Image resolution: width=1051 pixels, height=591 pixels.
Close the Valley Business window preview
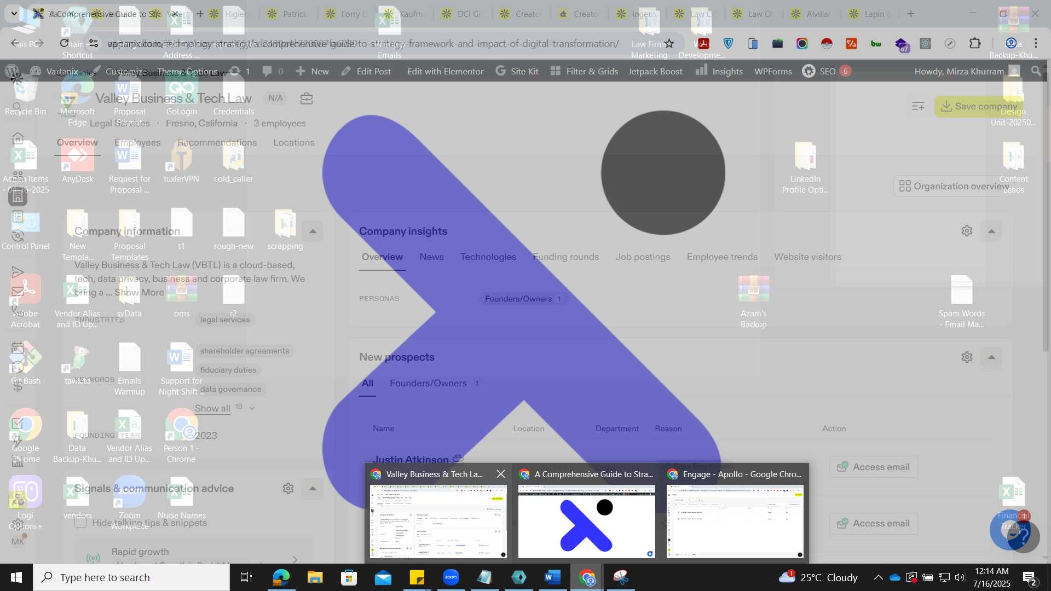[x=501, y=474]
